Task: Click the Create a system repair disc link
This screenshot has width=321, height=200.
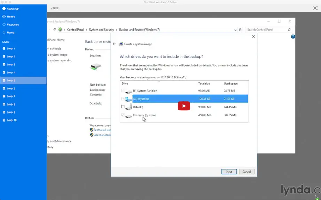Action: point(60,60)
